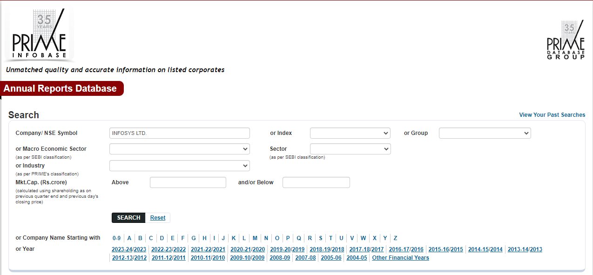The height and width of the screenshot is (275, 593).
Task: Focus the Mkt.Cap. Above input field
Action: [188, 182]
